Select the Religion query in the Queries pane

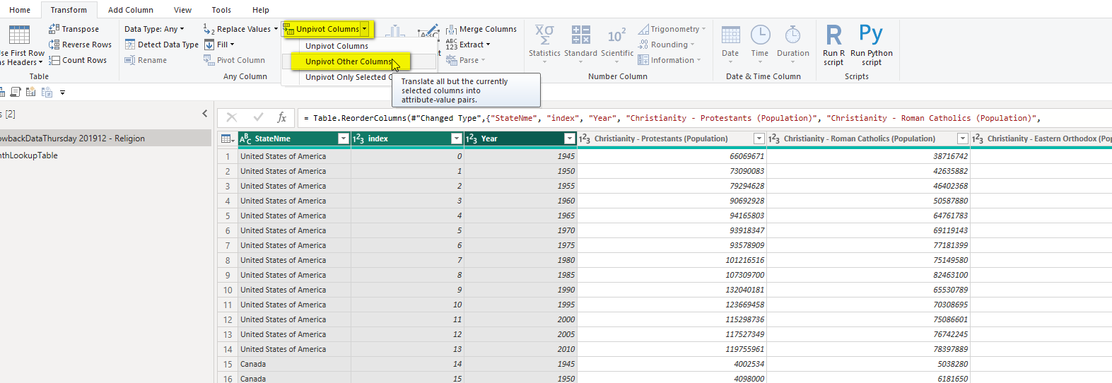[106, 139]
